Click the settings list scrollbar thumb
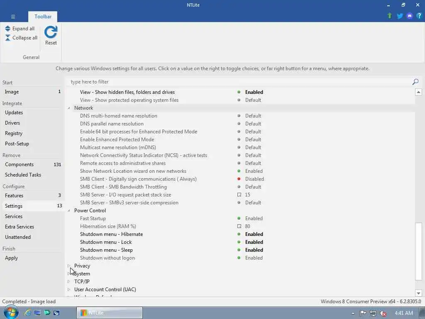Viewport: 425px width, 319px height. point(418,251)
